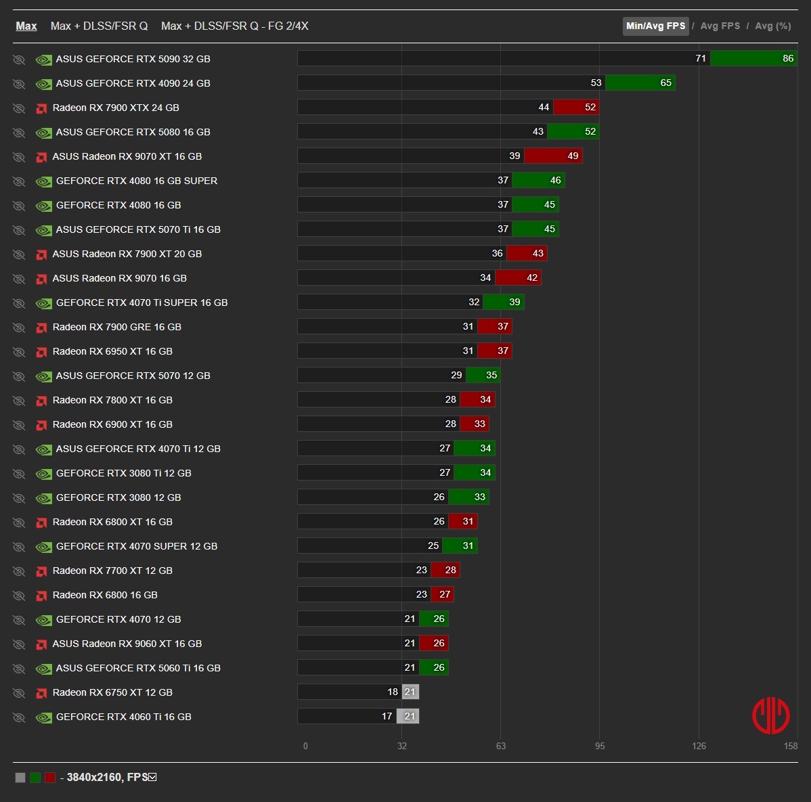
Task: Click AMD logo beside Radeon RX 6900 XT
Action: [x=41, y=425]
